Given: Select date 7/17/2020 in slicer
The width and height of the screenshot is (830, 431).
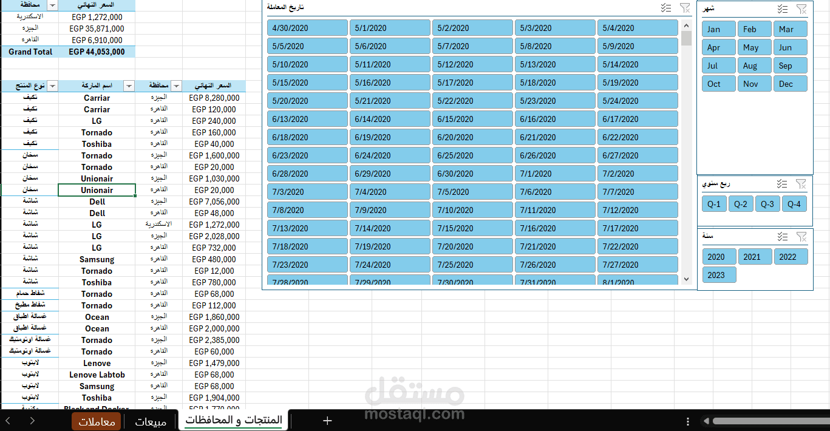Looking at the screenshot, I should [x=638, y=228].
